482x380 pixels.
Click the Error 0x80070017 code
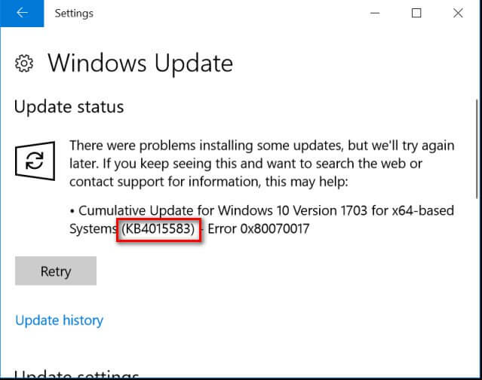point(258,229)
